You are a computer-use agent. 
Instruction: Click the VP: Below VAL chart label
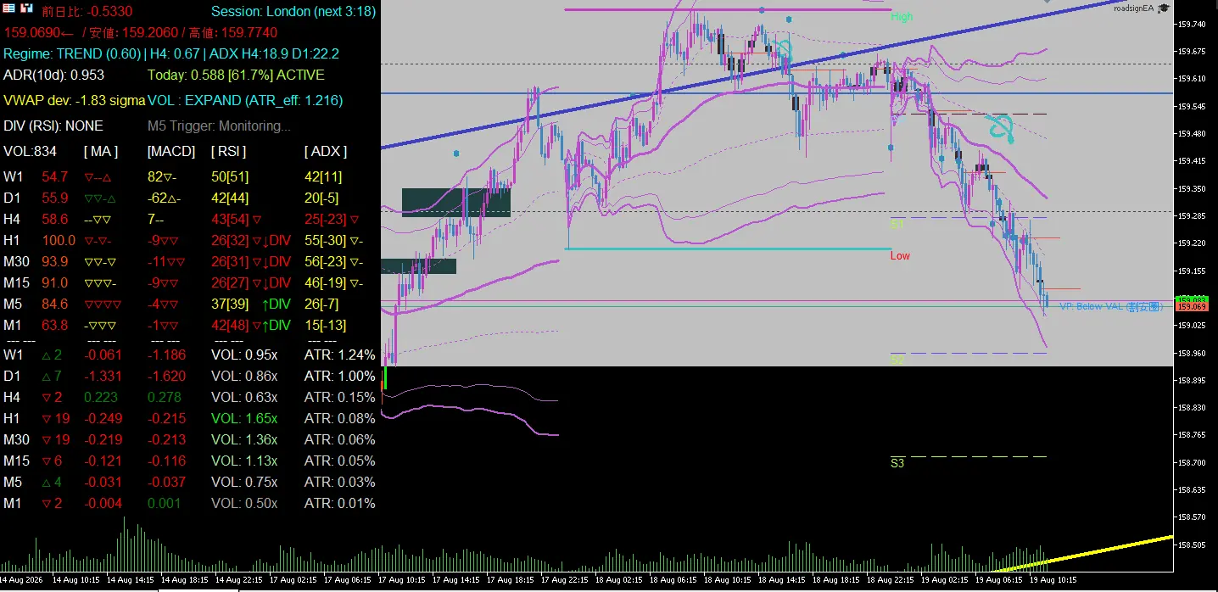1110,306
